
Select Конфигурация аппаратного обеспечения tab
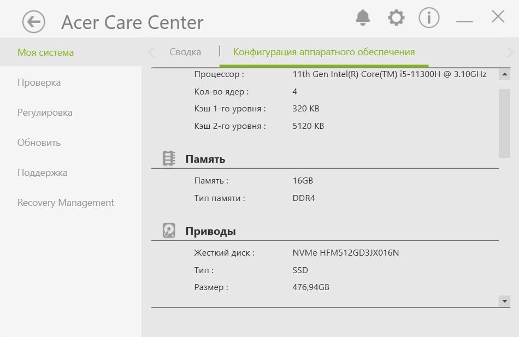(x=324, y=52)
